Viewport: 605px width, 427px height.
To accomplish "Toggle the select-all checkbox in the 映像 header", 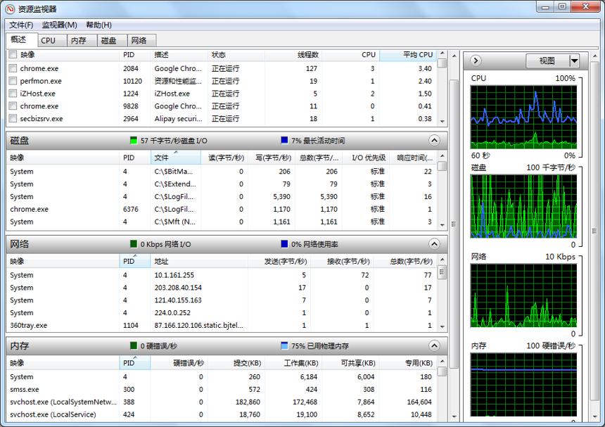I will [13, 54].
